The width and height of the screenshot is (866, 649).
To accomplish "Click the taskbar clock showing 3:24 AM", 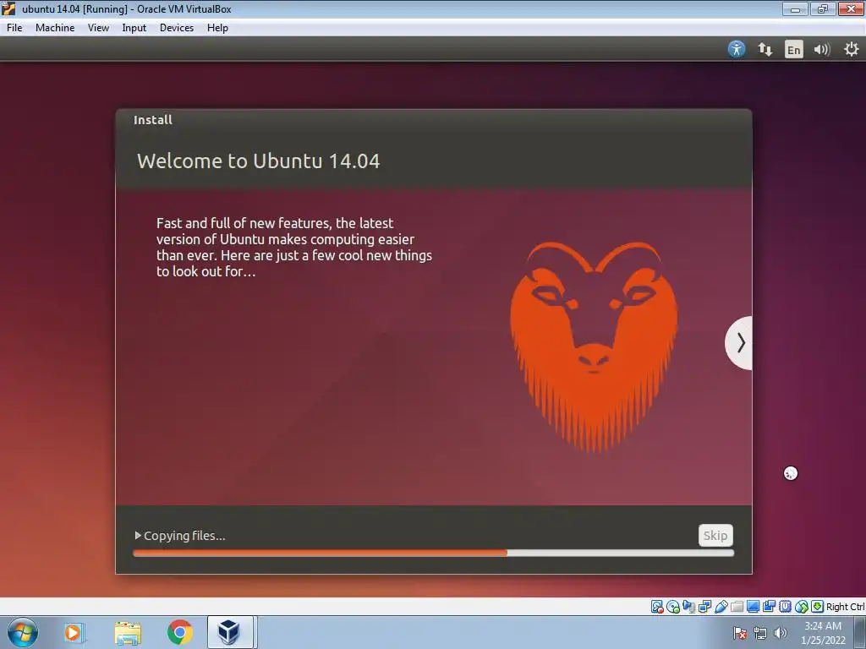I will coord(823,633).
